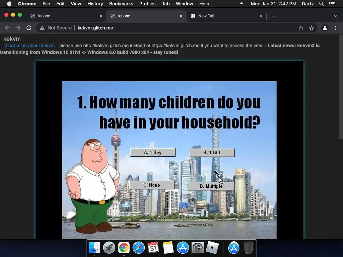Viewport: 343px width, 257px height.
Task: Close the New Tab tab
Action: (261, 16)
